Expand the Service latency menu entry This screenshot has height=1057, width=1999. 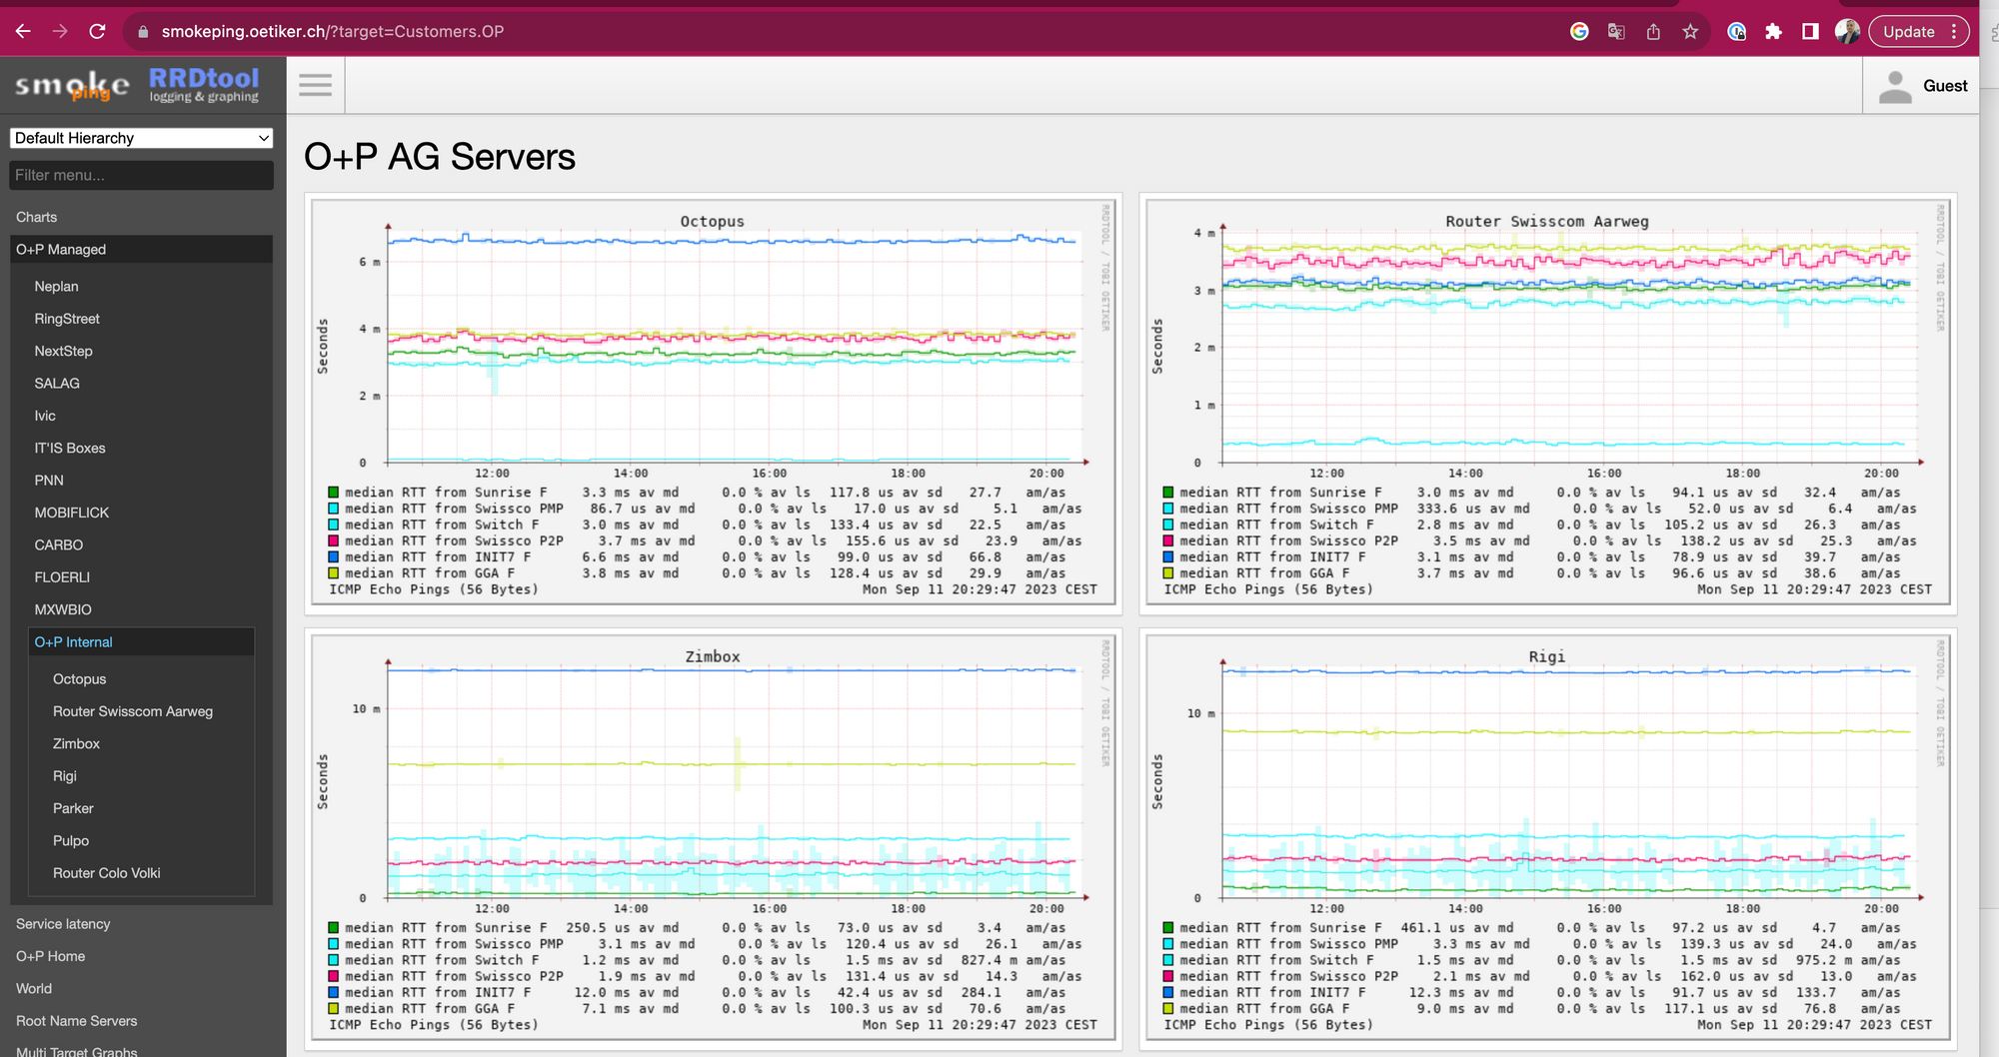pyautogui.click(x=63, y=924)
